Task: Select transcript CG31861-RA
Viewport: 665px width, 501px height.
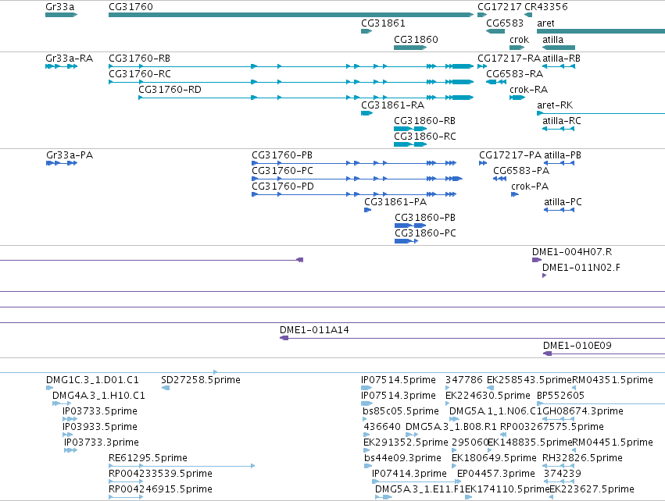Action: click(x=392, y=105)
